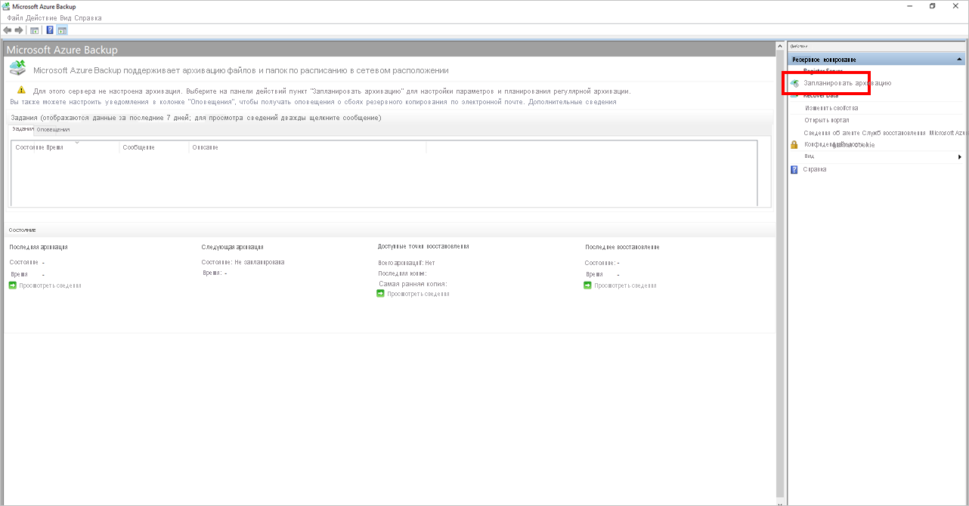Click the green arrow under Доступные точки восстановления
The width and height of the screenshot is (969, 506).
coord(380,293)
